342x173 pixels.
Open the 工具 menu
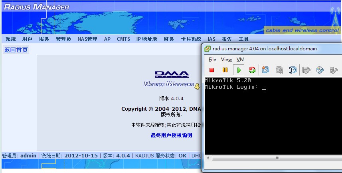[243, 39]
